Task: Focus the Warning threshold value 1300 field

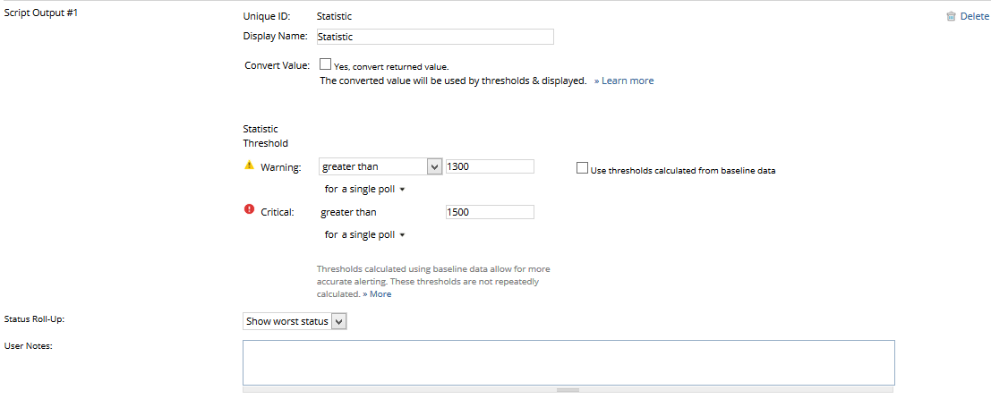Action: click(490, 166)
